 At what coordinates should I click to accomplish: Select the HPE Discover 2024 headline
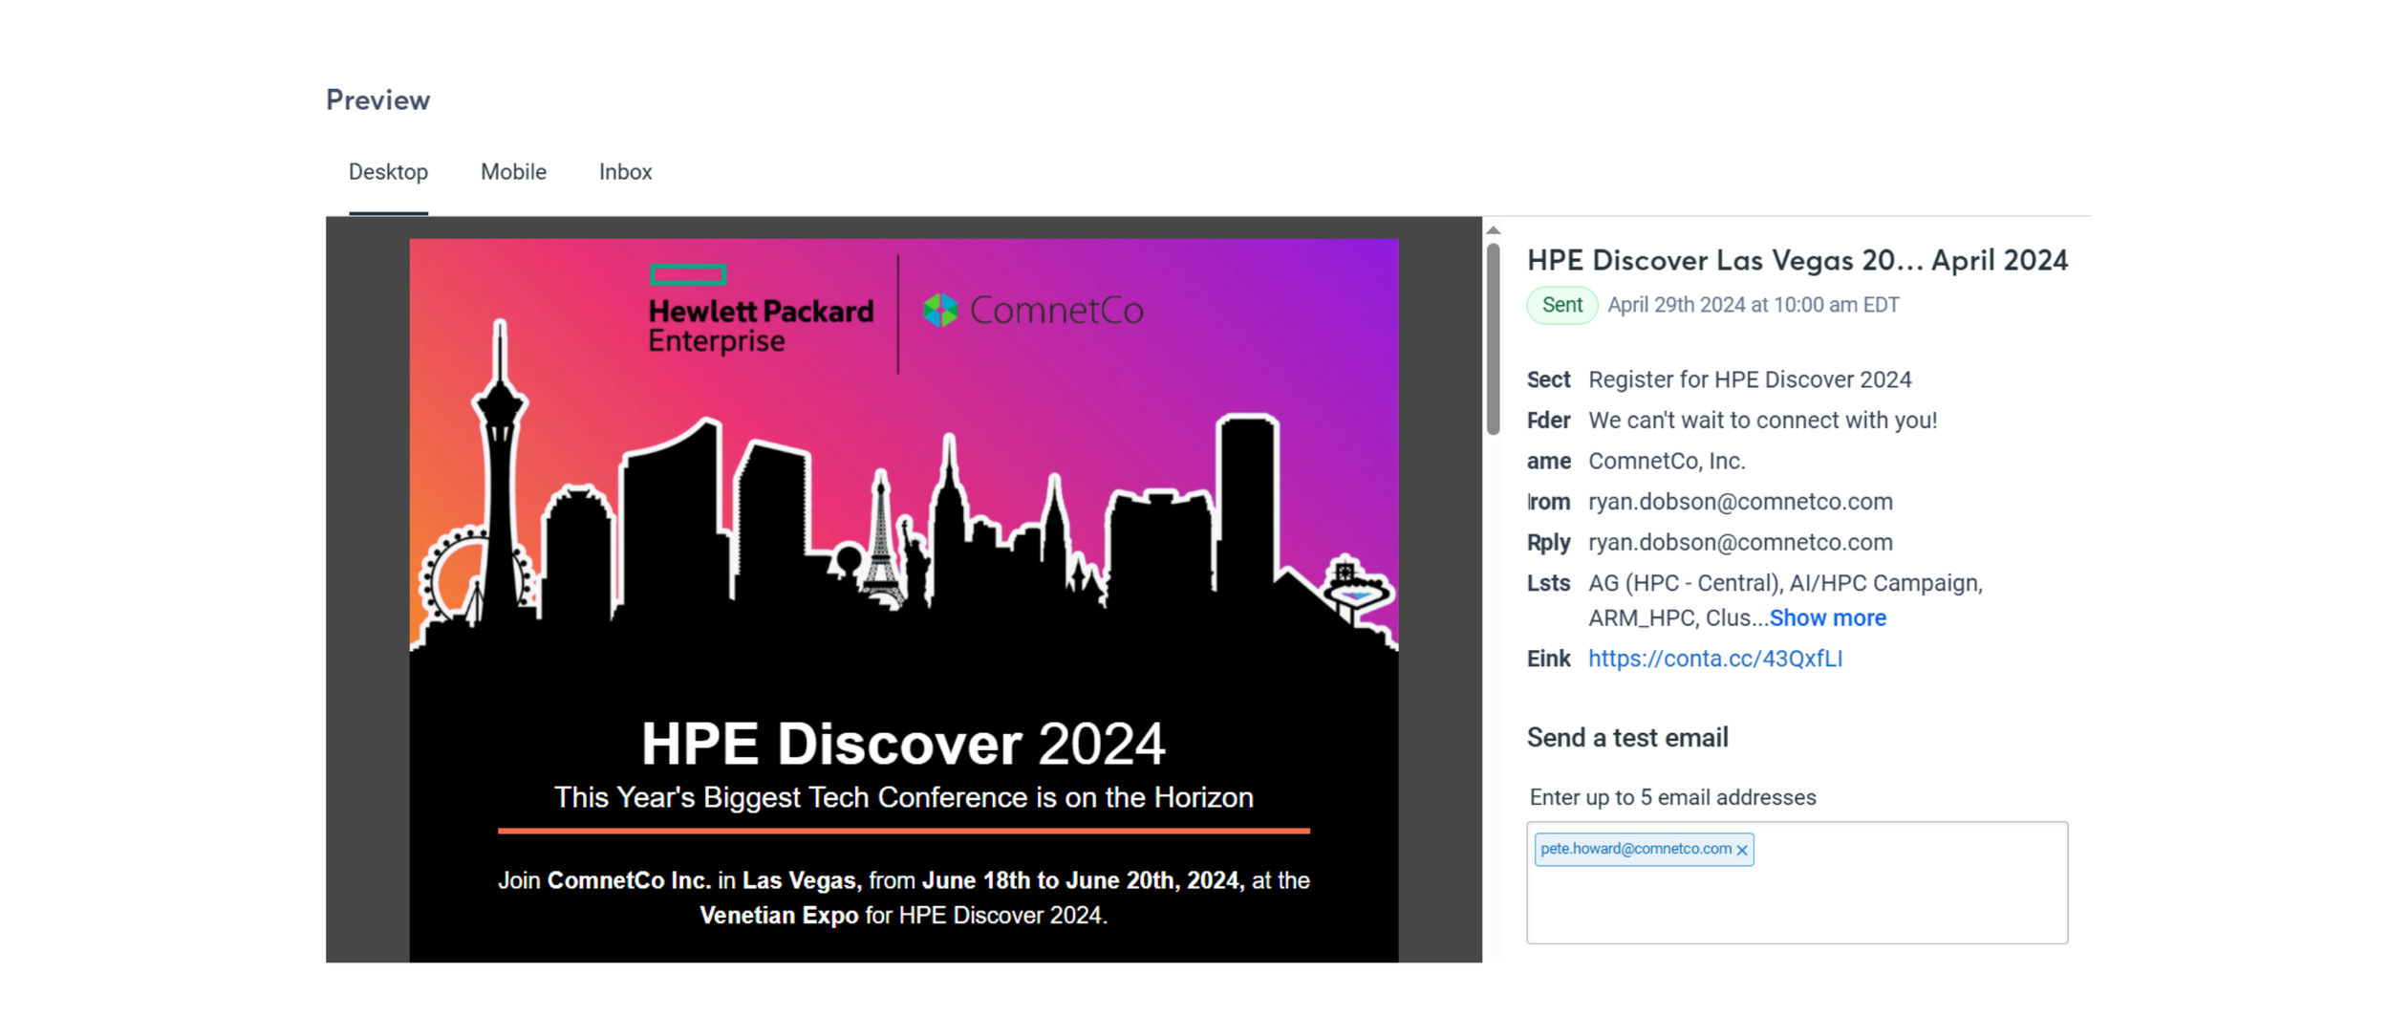(x=903, y=744)
